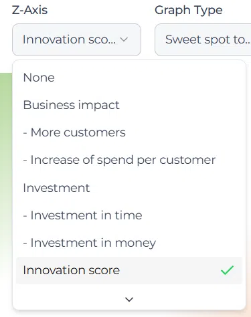Pick Increase of spend per customer
This screenshot has width=251, height=317.
coord(129,160)
